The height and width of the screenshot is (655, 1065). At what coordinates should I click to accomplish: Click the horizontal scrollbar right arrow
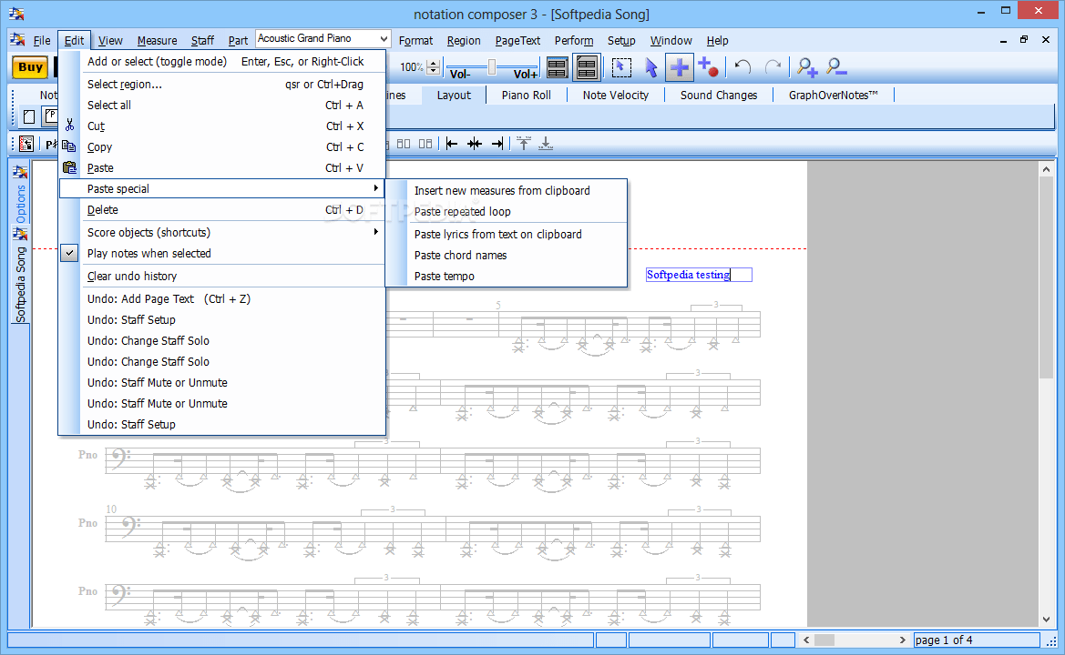click(902, 640)
